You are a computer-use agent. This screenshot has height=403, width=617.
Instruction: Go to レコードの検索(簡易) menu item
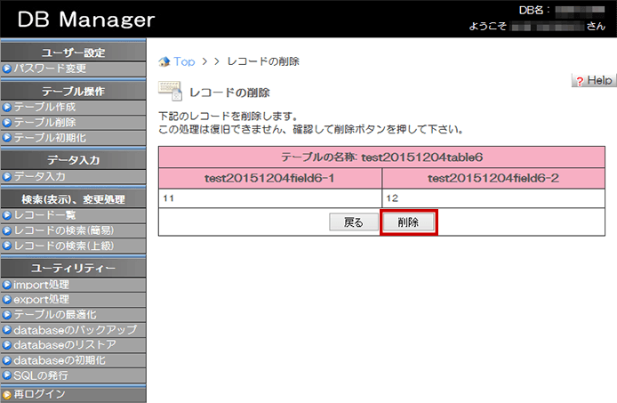point(63,230)
